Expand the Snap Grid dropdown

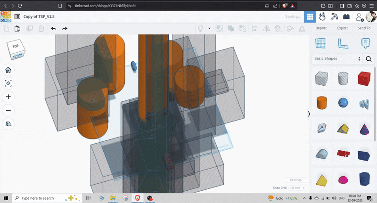point(297,187)
